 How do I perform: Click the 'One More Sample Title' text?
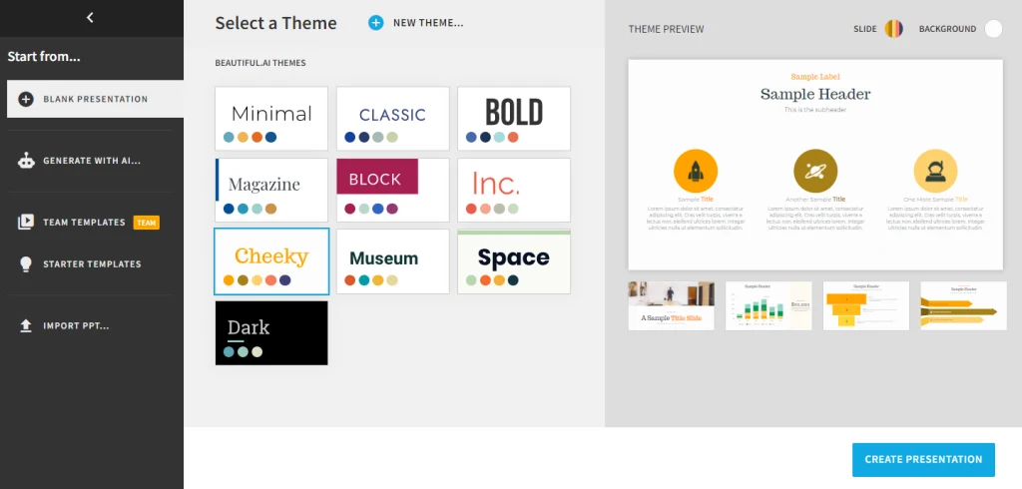(x=935, y=200)
